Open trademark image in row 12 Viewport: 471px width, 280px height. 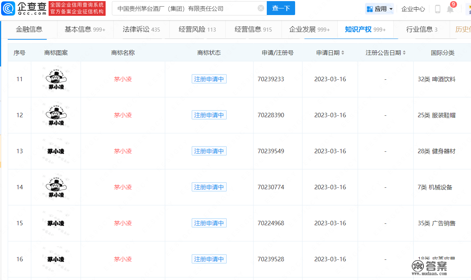click(56, 115)
